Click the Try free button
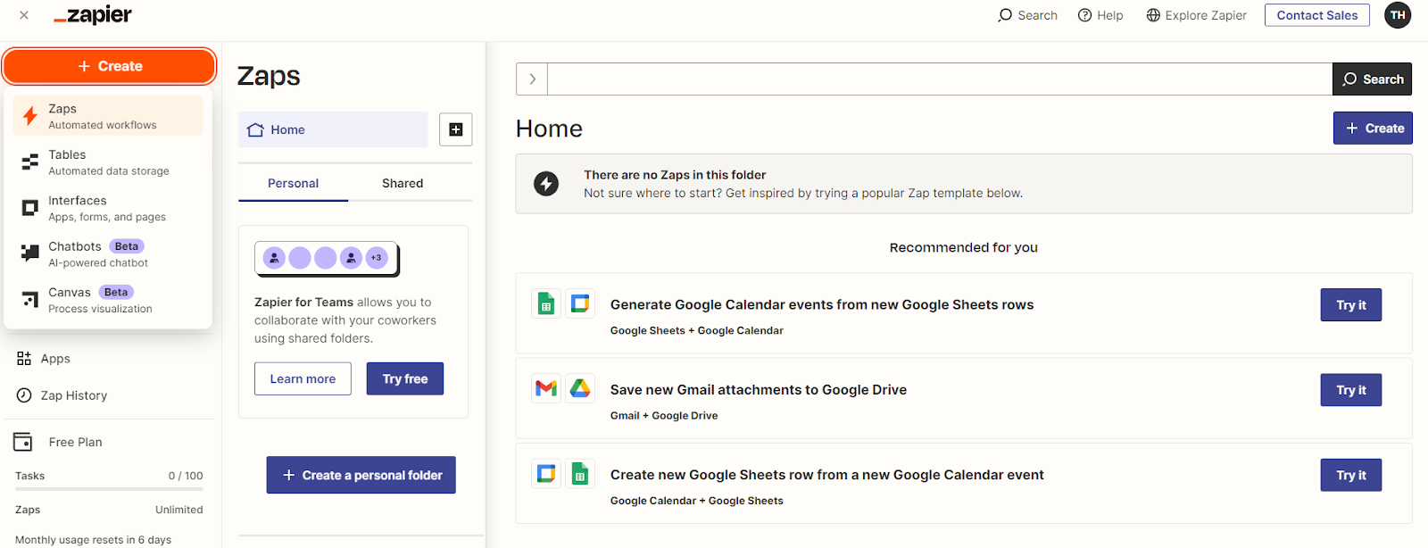 coord(405,378)
